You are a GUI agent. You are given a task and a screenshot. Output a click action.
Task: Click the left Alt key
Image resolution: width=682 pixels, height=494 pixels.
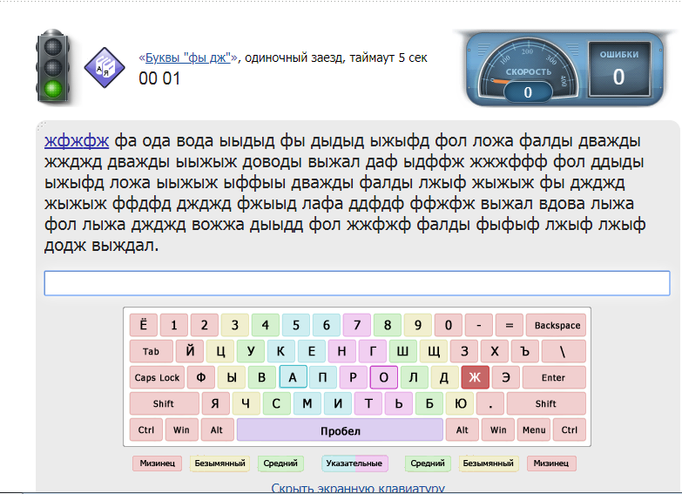pos(217,430)
